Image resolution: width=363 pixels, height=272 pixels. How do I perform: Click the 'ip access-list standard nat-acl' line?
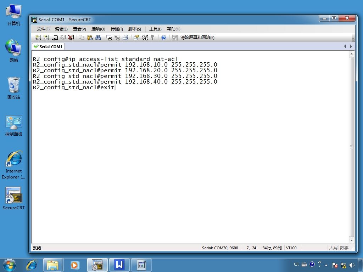pos(105,59)
